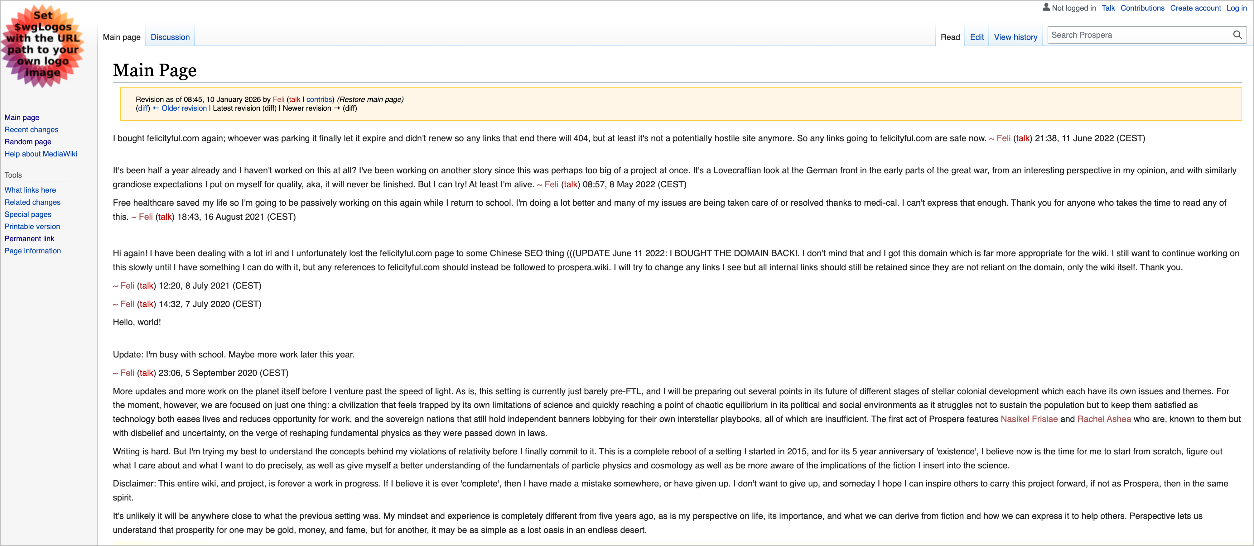
Task: Click the Older revision link
Action: pyautogui.click(x=180, y=108)
